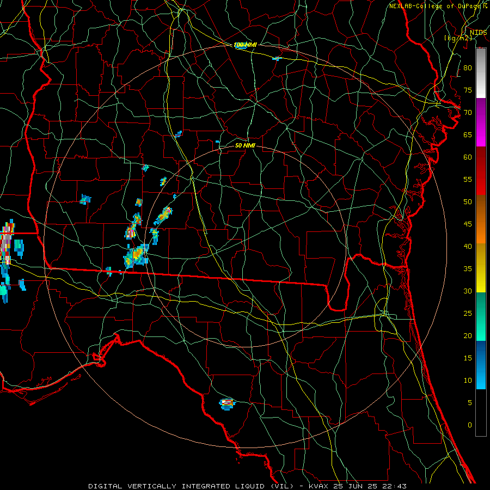This screenshot has width=490, height=490.
Task: Click the [kg/m2] units label
Action: coord(458,38)
